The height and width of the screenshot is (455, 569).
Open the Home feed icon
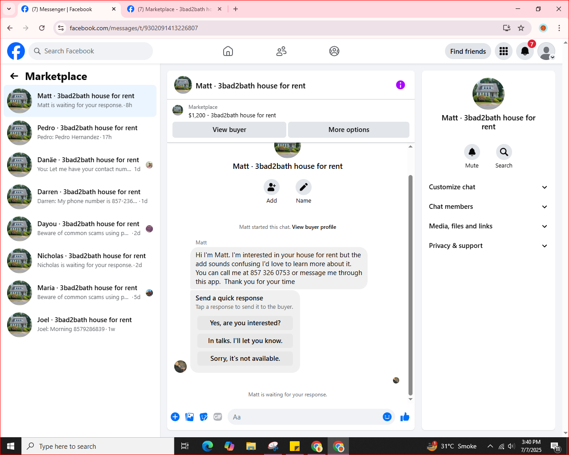[x=228, y=51]
